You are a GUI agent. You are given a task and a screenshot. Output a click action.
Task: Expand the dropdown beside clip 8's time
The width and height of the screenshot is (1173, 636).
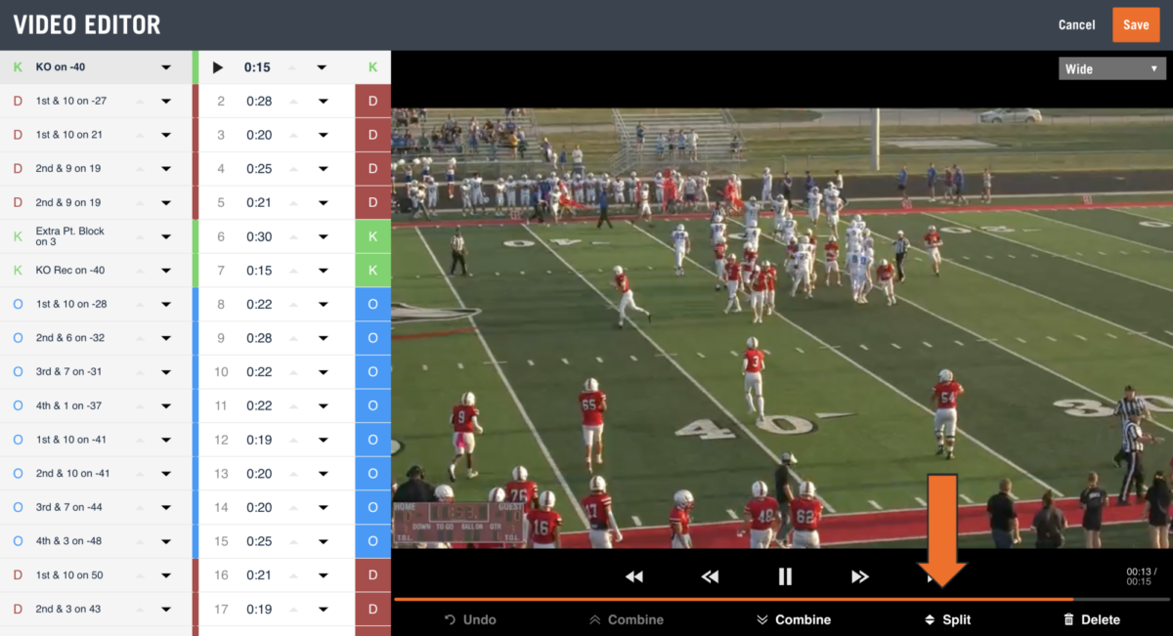click(x=322, y=304)
